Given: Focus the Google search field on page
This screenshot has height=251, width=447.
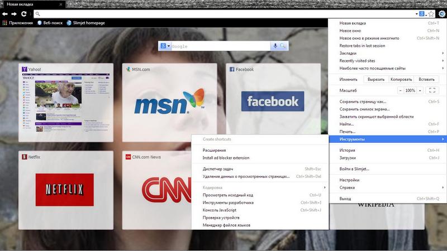Looking at the screenshot, I should coord(220,46).
